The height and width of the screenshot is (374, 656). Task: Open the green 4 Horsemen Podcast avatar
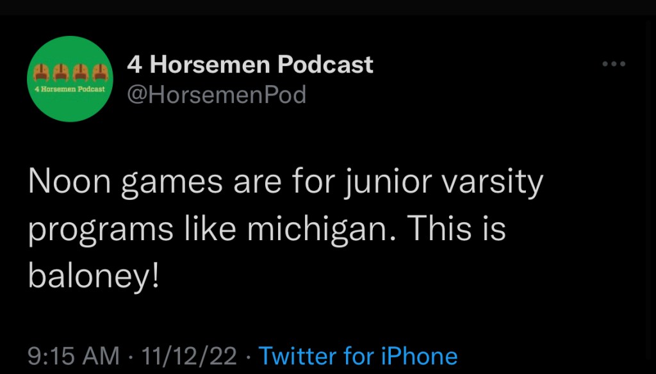[70, 80]
